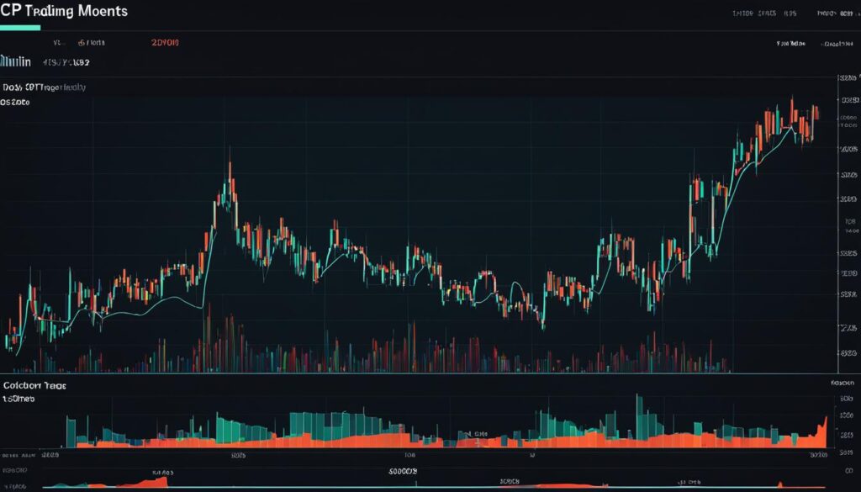Expand the "Colobon Tags" lower indicator panel
This screenshot has height=492, width=861.
coord(34,384)
